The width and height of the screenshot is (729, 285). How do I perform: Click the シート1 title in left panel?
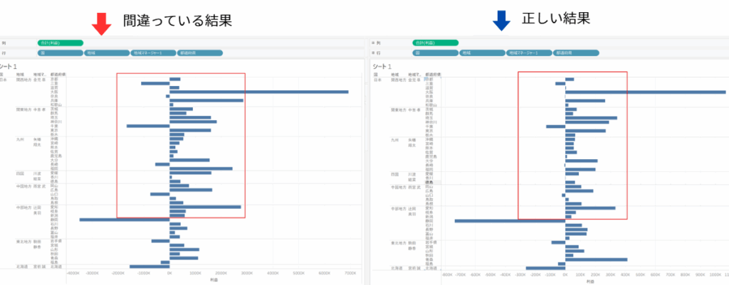tap(9, 66)
